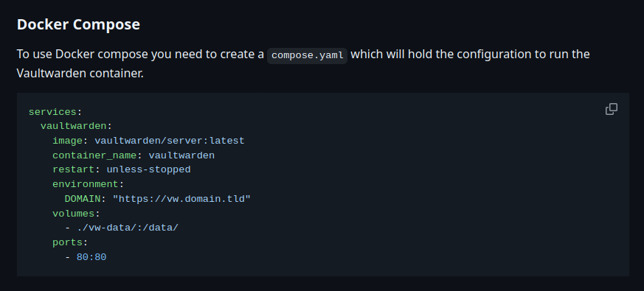Click the volumes key

pos(74,214)
